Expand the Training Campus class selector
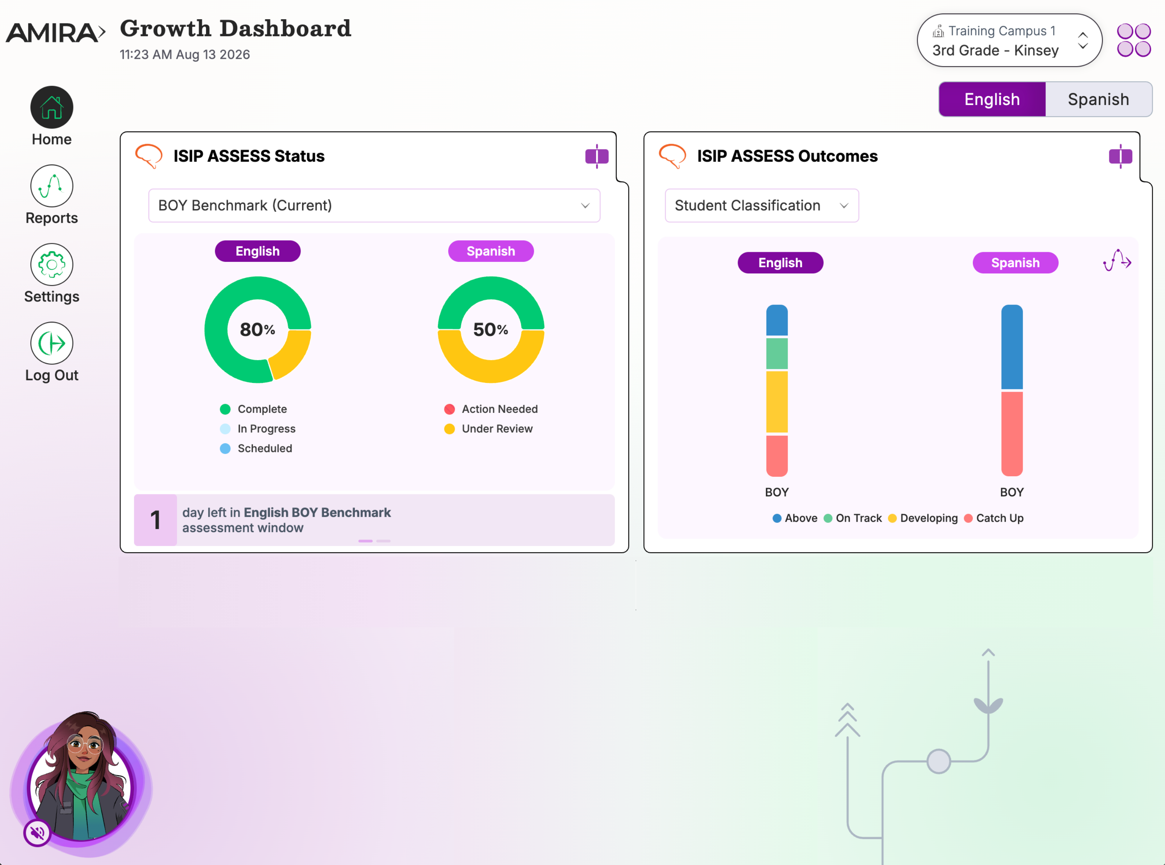 (x=1009, y=40)
